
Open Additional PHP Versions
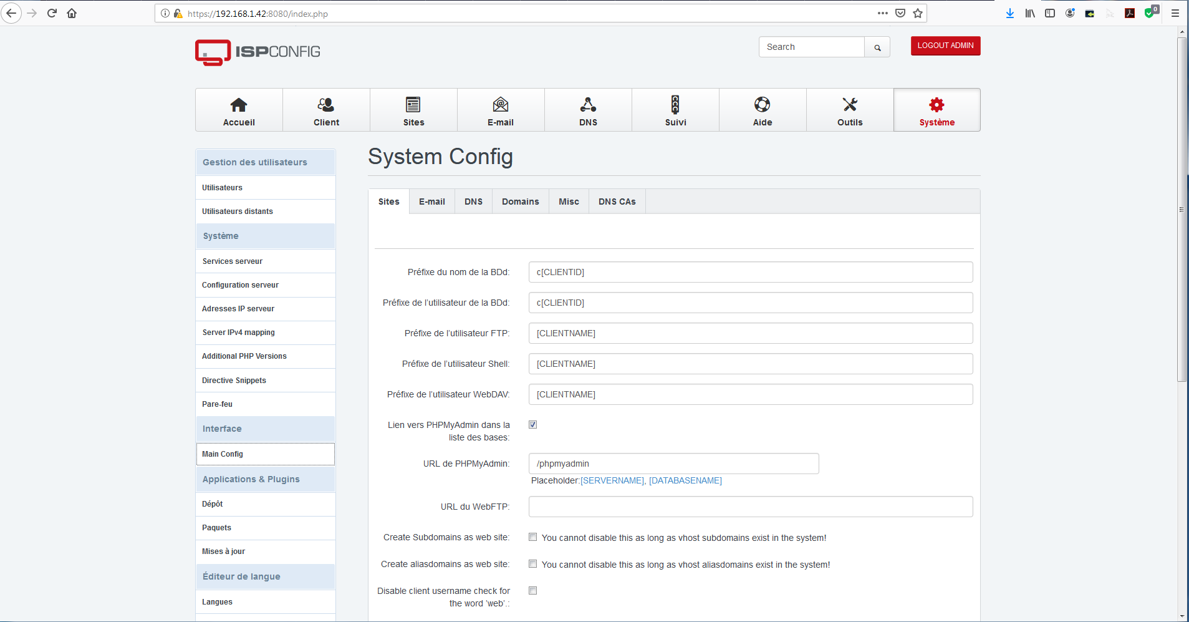[x=266, y=356]
